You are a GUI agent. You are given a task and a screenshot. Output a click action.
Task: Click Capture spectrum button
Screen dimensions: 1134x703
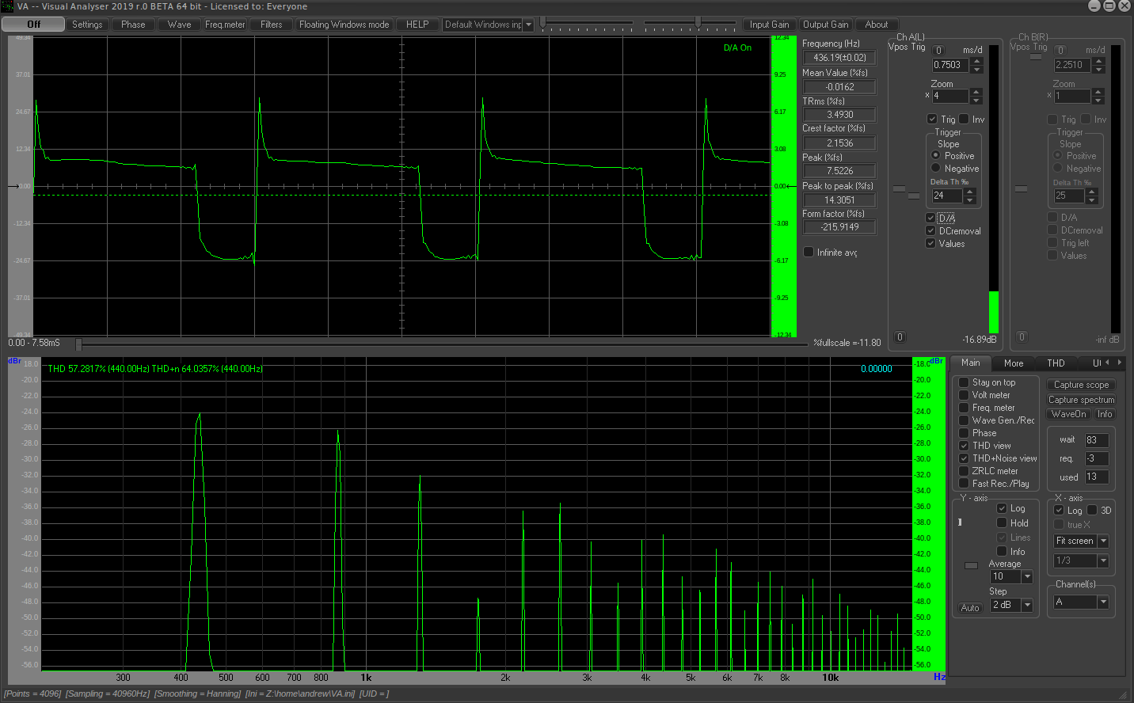coord(1081,400)
